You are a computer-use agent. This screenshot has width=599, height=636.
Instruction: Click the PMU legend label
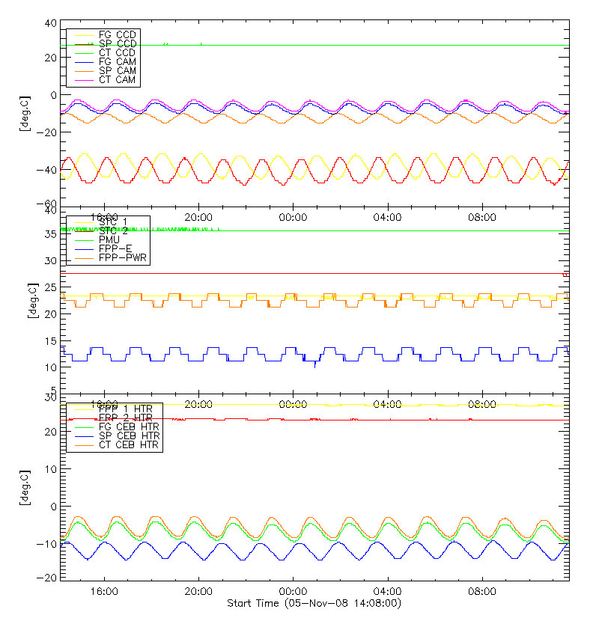110,239
